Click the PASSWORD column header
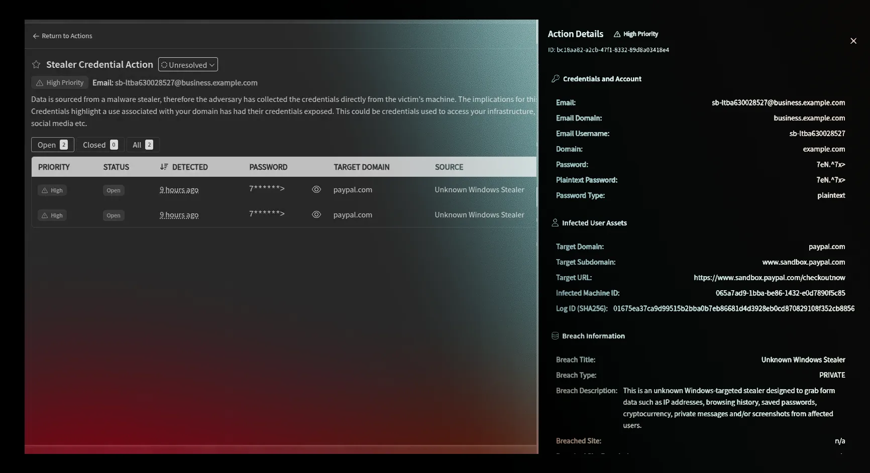Screen dimensions: 870x473 tap(268, 167)
